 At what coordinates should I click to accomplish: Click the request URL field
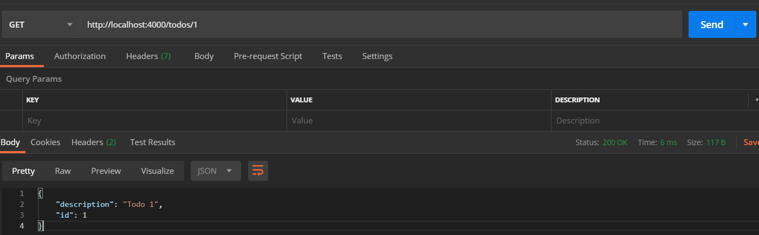[x=381, y=24]
